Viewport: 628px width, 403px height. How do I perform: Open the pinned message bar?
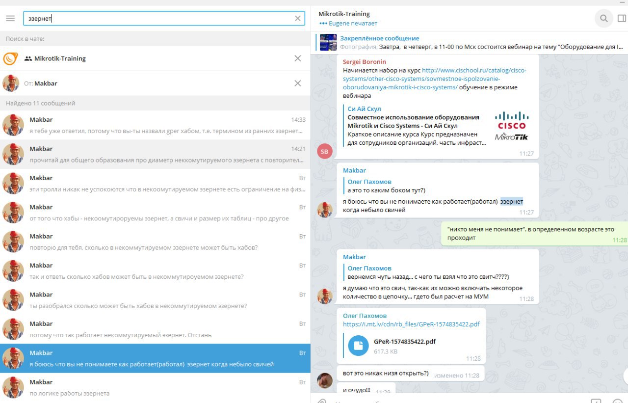(470, 42)
